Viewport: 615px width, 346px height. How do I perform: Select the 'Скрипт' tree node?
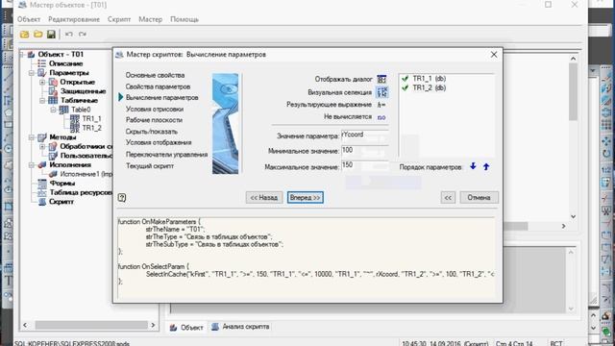point(61,201)
